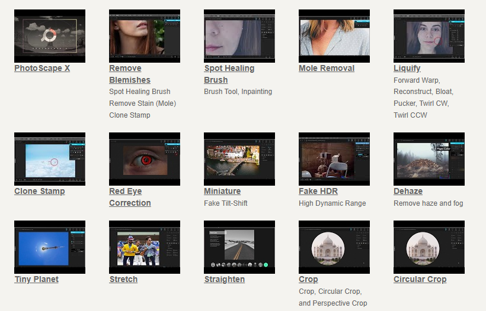The height and width of the screenshot is (311, 486).
Task: Open the Dehaze thumbnail image
Action: (429, 159)
